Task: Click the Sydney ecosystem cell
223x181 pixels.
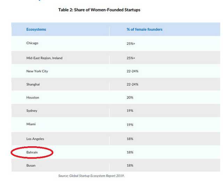Action: click(x=32, y=111)
